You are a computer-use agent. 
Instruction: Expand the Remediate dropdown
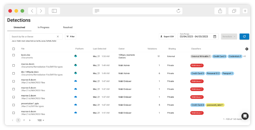click(x=229, y=37)
